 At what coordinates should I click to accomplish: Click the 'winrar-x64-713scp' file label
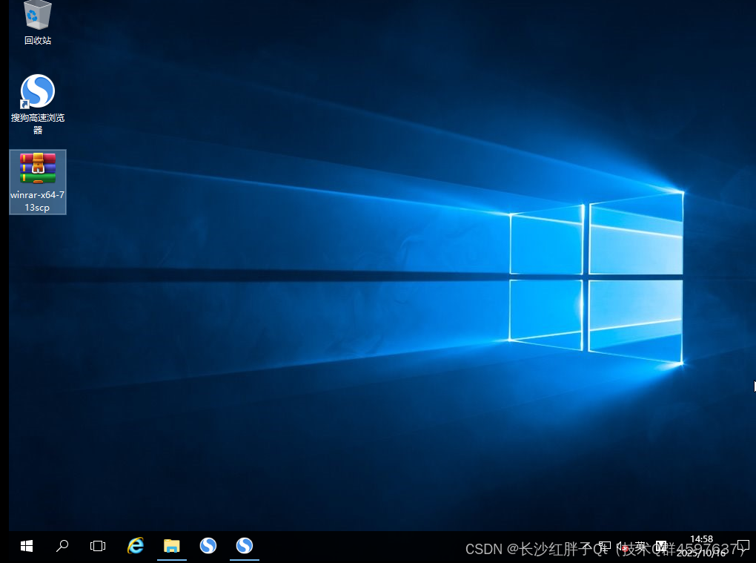pos(37,201)
